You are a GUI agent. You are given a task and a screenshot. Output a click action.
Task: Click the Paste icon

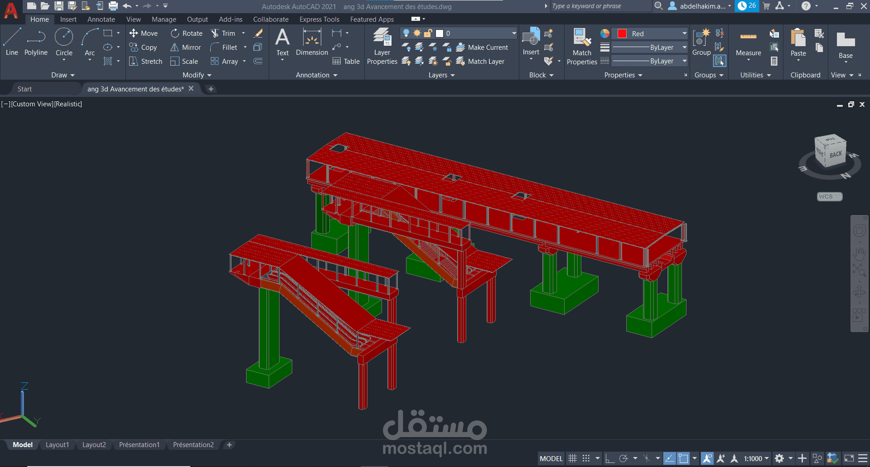coord(798,43)
